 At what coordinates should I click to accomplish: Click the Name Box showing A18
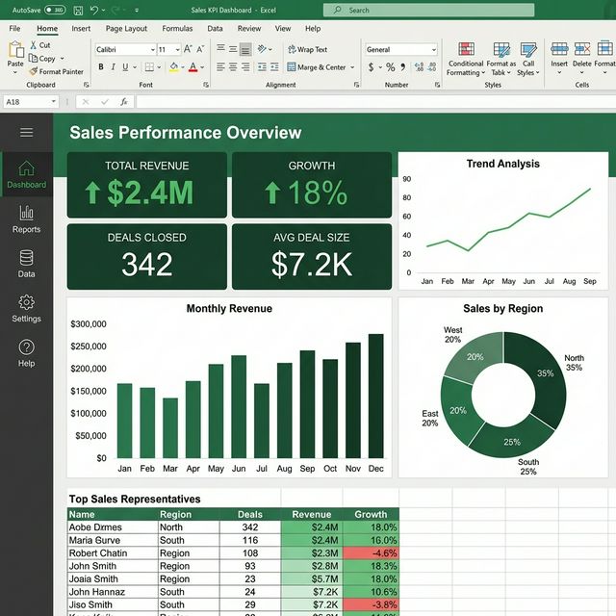31,102
